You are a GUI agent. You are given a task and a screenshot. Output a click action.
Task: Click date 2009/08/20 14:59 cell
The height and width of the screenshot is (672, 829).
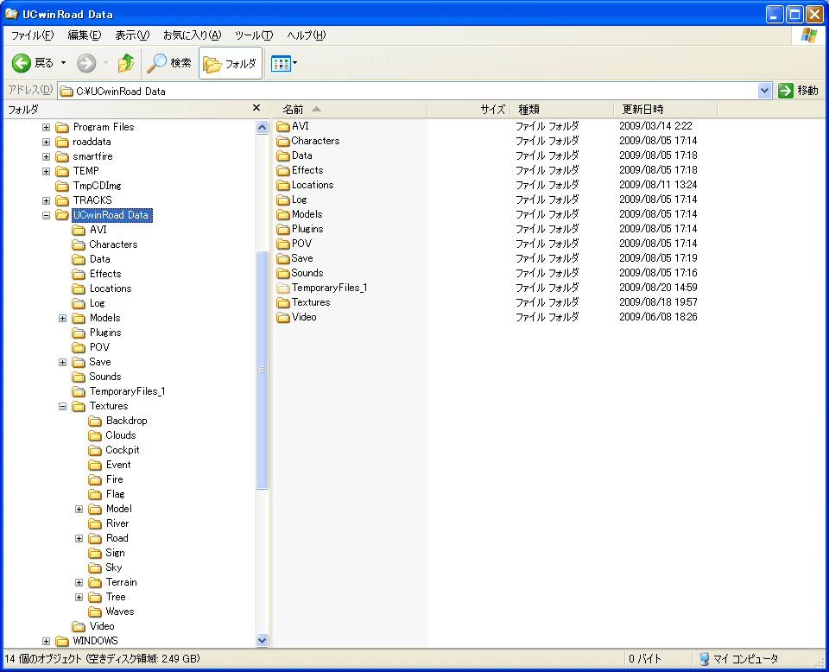coord(658,288)
